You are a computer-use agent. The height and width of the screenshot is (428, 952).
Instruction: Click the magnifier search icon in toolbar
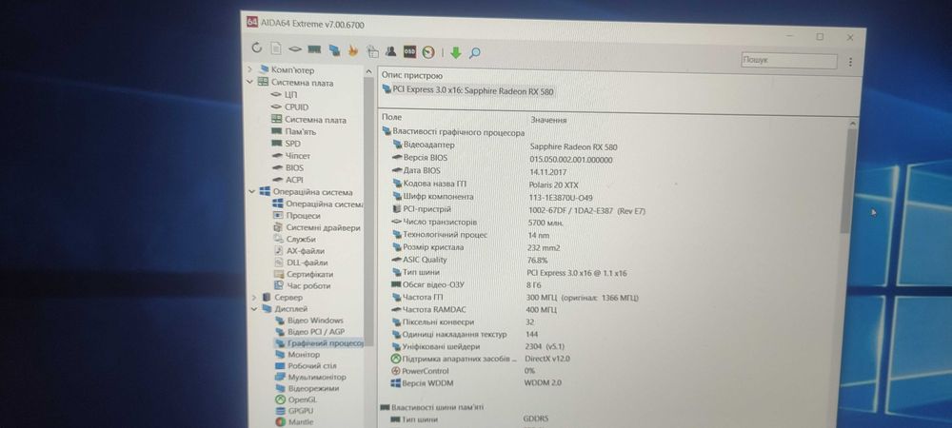(475, 53)
